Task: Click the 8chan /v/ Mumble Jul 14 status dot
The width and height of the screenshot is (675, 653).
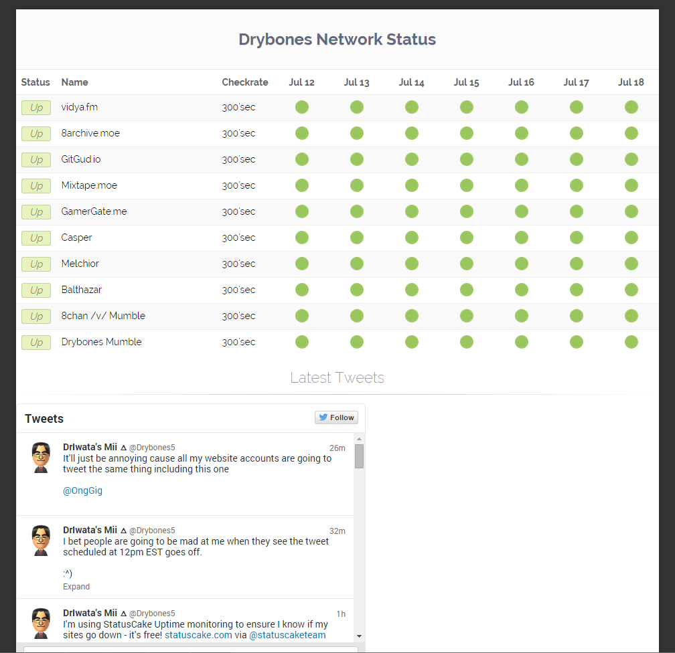Action: [412, 316]
